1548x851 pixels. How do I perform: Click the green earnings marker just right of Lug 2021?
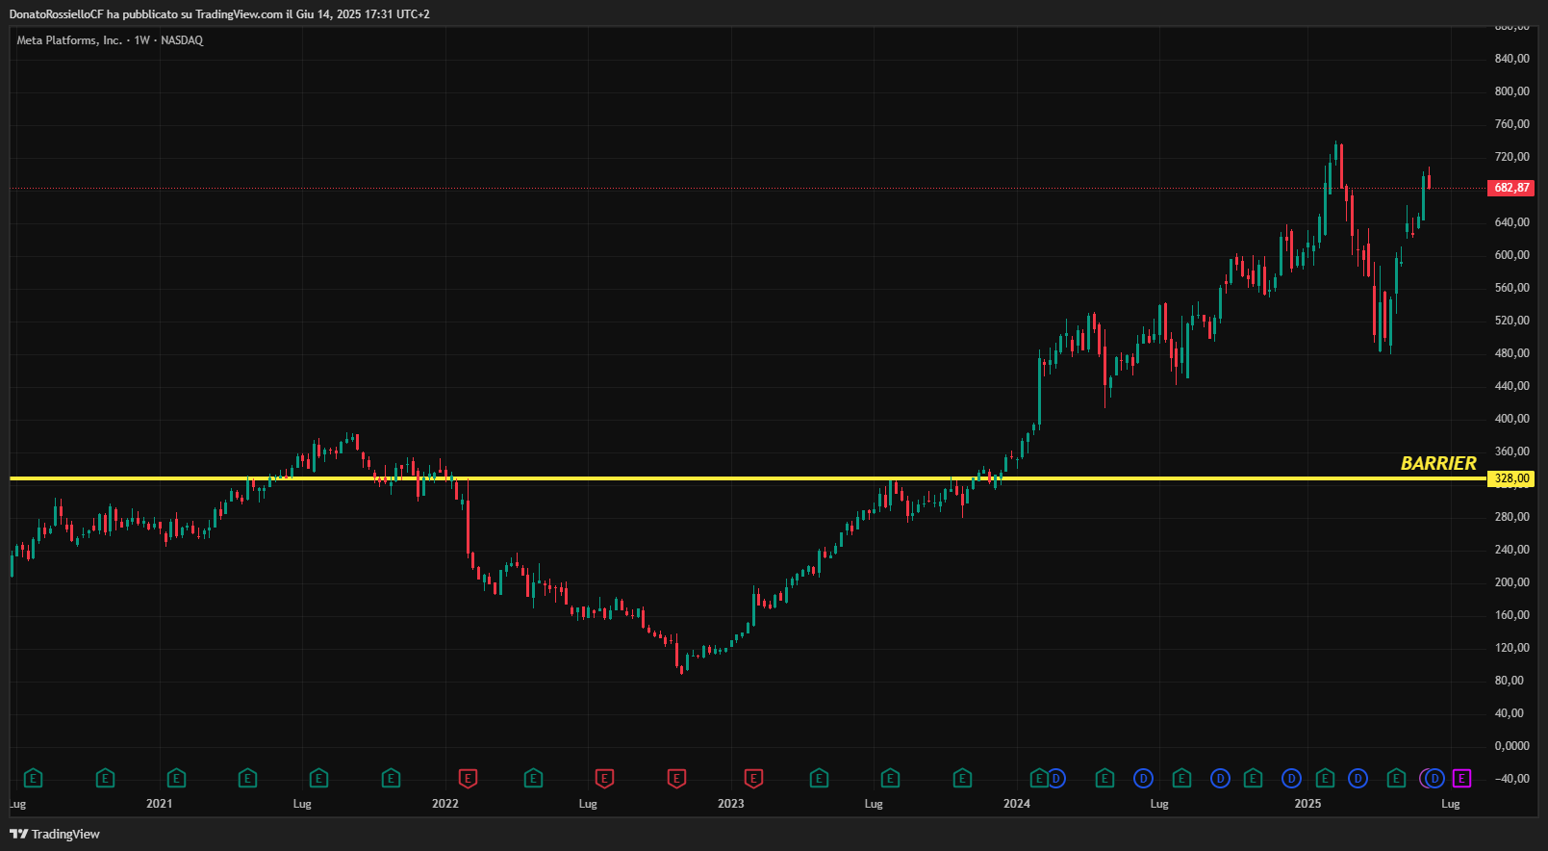[318, 778]
